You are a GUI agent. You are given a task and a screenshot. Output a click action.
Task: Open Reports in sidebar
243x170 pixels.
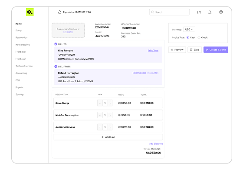coord(19,87)
